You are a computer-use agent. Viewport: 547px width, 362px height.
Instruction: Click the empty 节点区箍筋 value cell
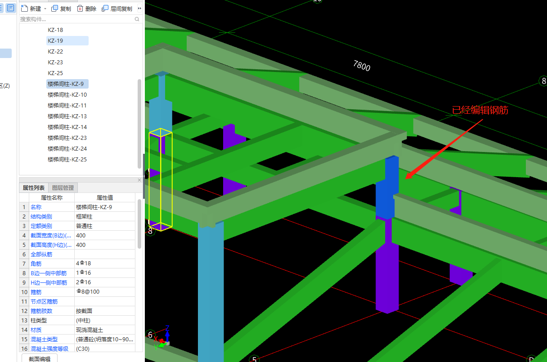pos(105,302)
